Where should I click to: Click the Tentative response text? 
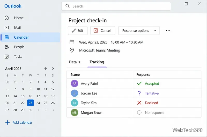tap(152, 93)
